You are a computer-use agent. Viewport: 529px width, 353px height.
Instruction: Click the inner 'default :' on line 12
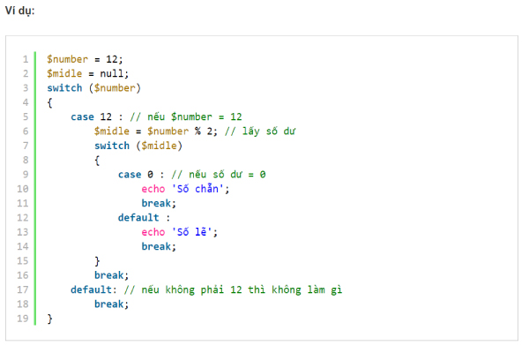[143, 217]
